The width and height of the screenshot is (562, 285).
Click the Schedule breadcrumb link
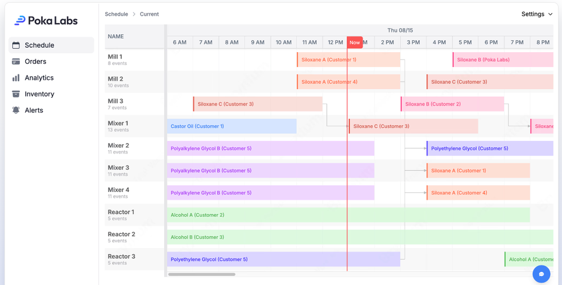(x=116, y=14)
